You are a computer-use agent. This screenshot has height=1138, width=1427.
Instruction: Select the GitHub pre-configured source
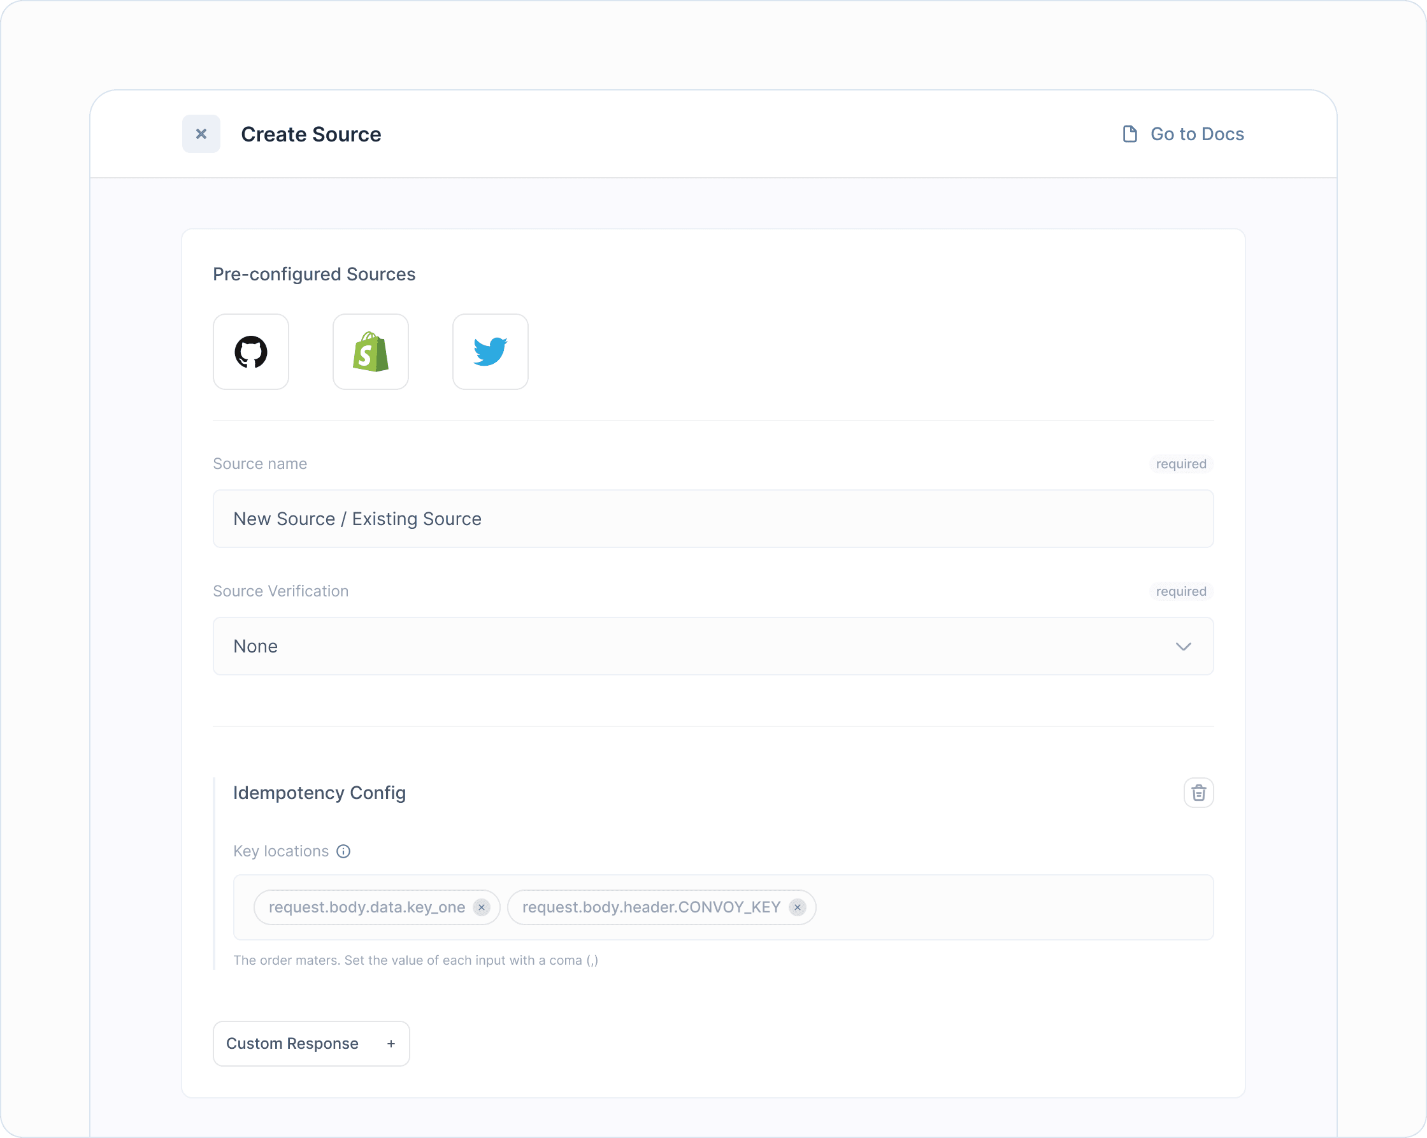pyautogui.click(x=251, y=352)
